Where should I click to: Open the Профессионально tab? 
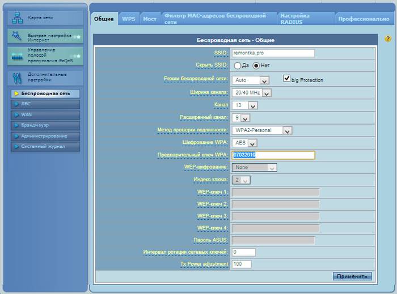click(364, 19)
